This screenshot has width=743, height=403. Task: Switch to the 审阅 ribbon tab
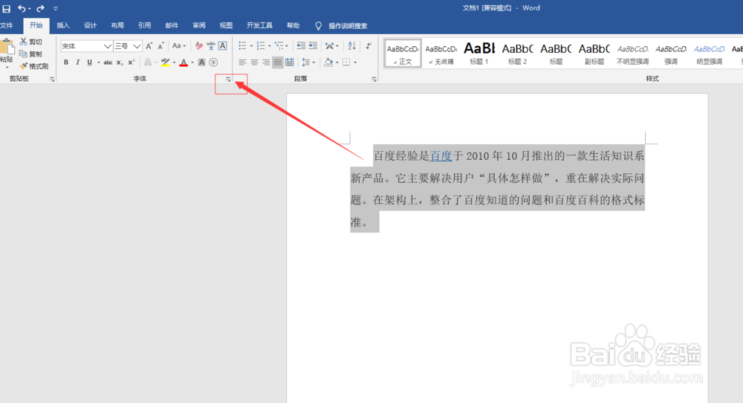(x=199, y=25)
